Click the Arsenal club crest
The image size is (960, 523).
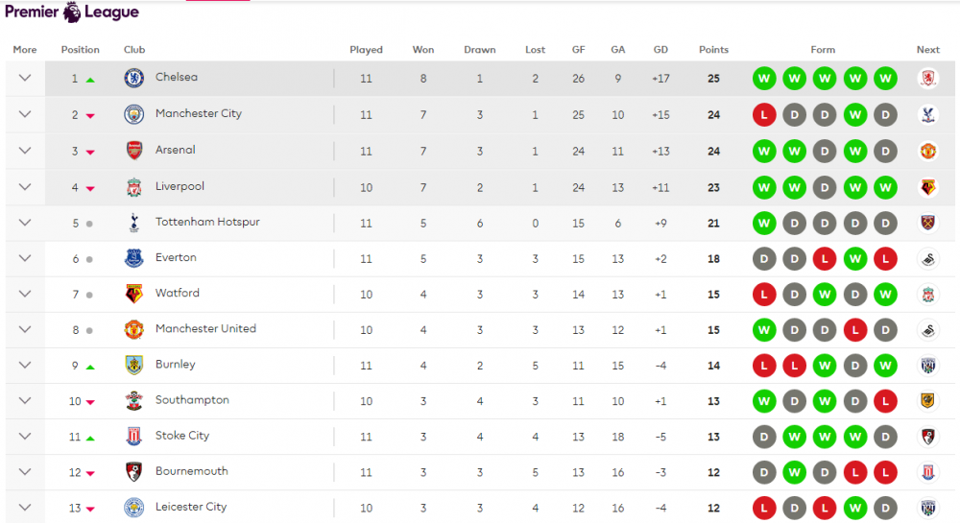[134, 151]
